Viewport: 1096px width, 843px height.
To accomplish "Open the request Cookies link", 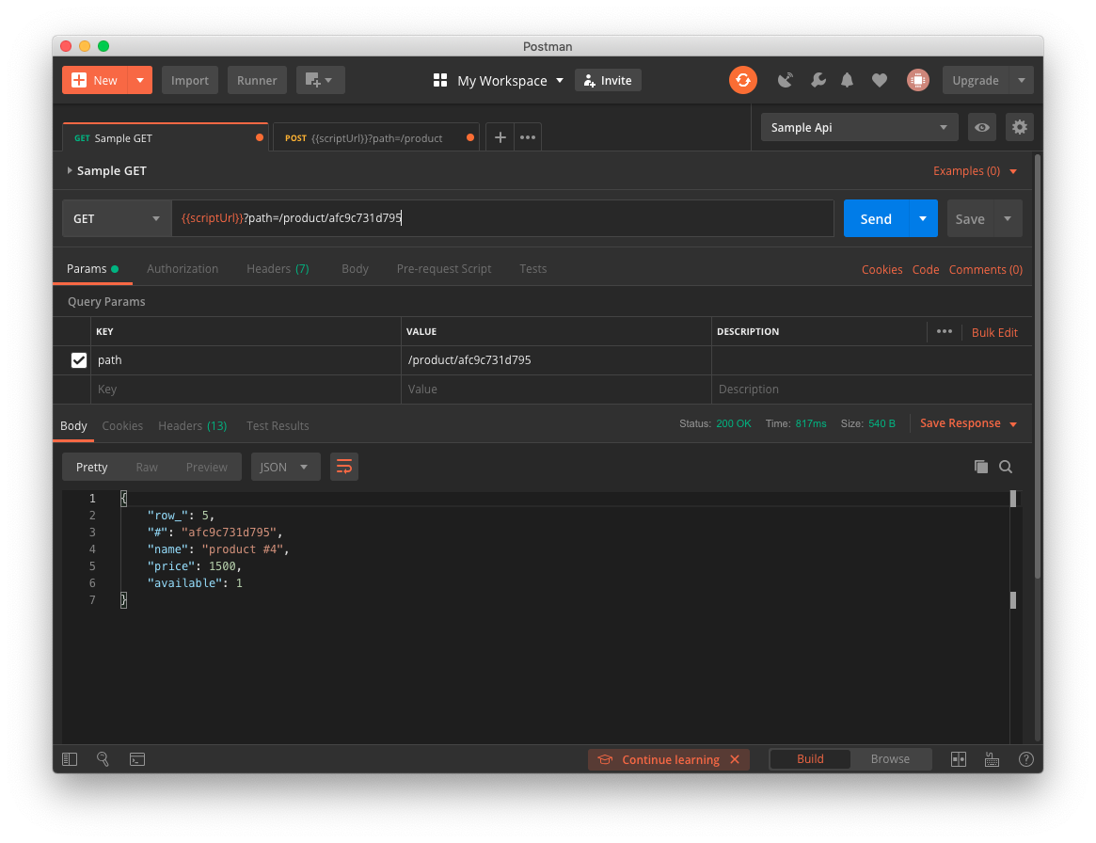I will tap(882, 270).
